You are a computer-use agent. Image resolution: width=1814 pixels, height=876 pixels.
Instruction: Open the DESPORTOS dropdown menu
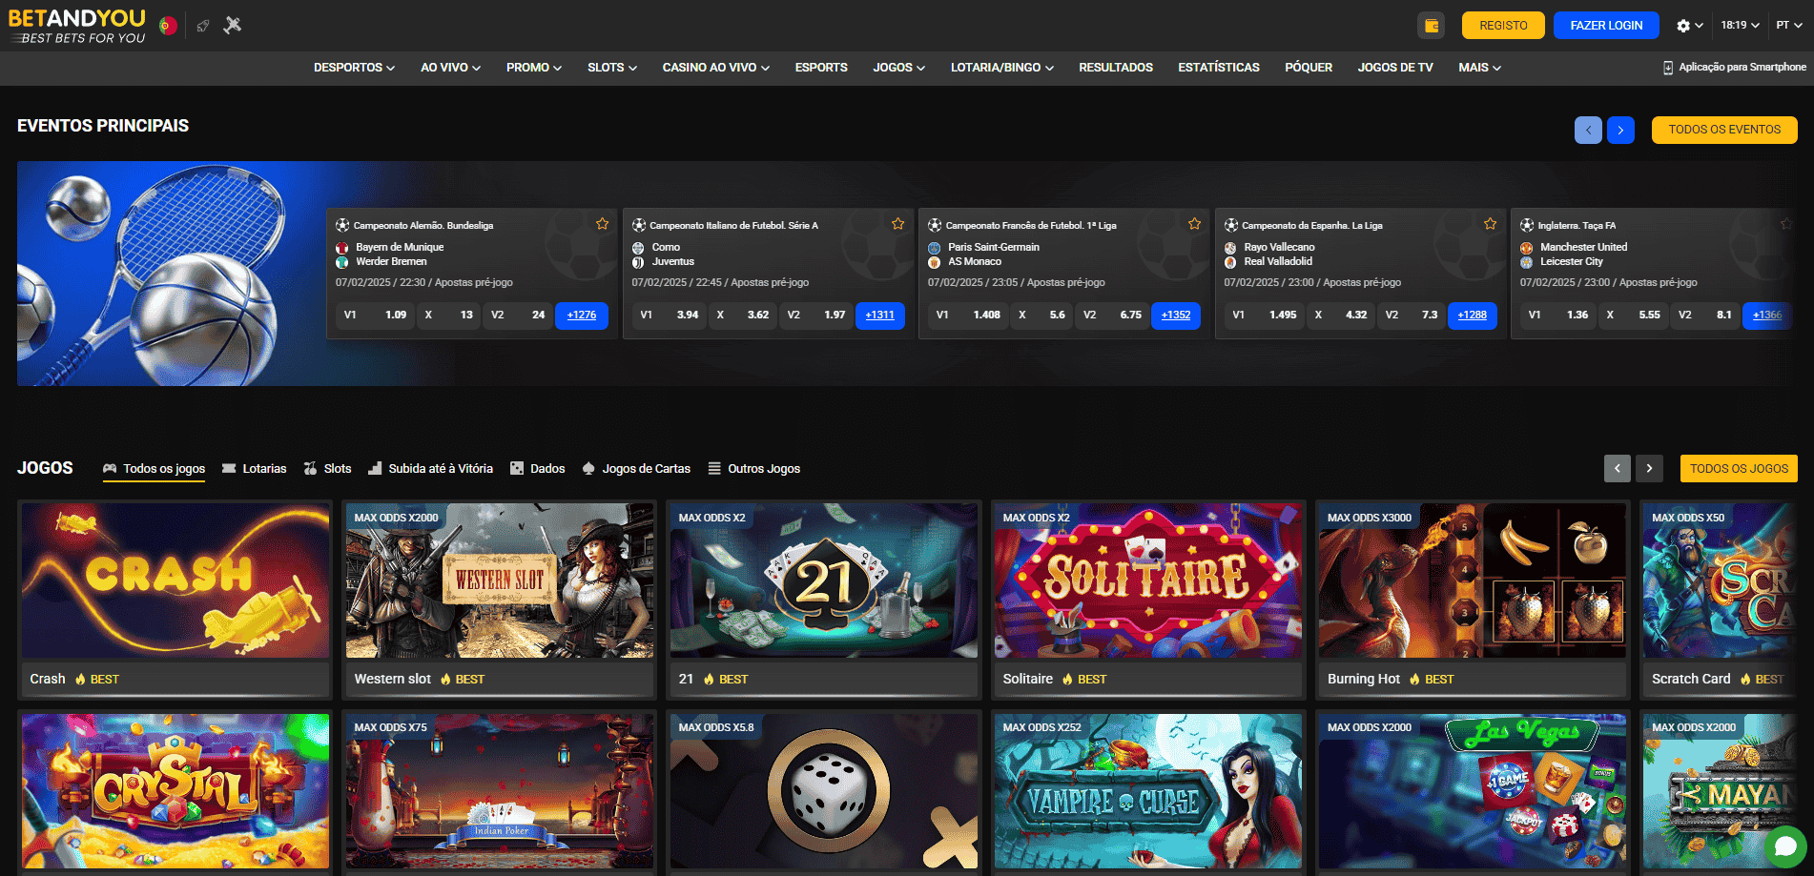pyautogui.click(x=353, y=68)
